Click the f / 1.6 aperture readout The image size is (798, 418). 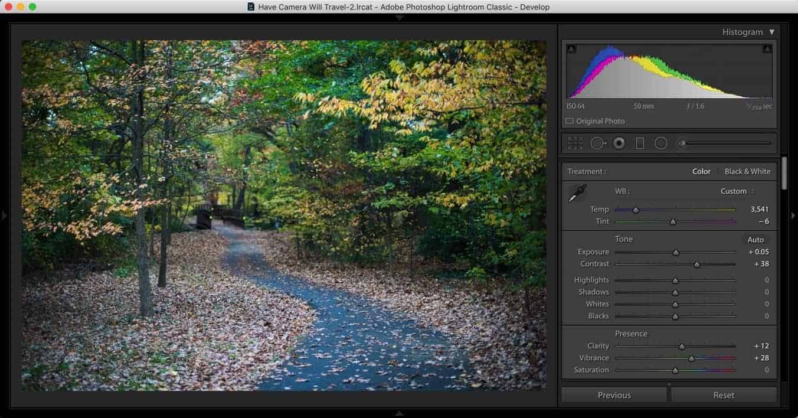pyautogui.click(x=695, y=106)
